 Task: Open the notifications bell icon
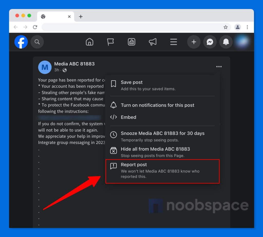[x=226, y=42]
